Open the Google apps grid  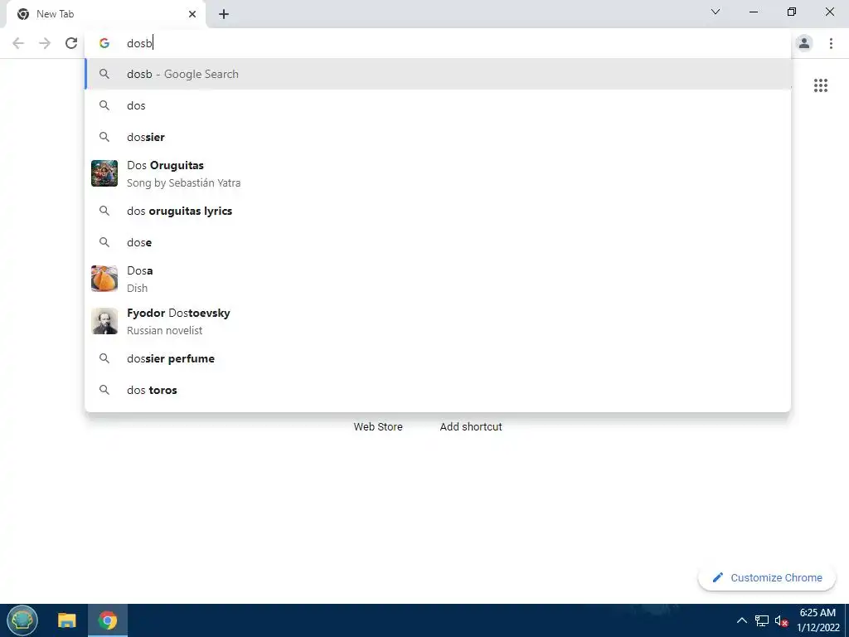821,85
